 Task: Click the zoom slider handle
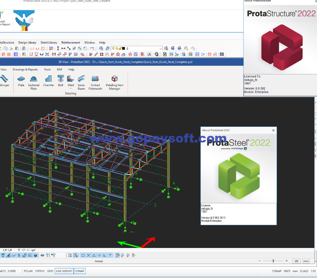[x=273, y=261]
